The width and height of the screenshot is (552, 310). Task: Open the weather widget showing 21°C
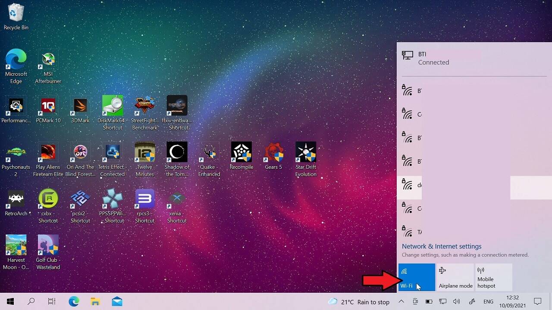pyautogui.click(x=358, y=302)
